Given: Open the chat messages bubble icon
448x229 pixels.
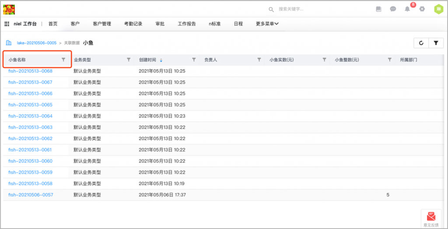Looking at the screenshot, I should pos(393,9).
